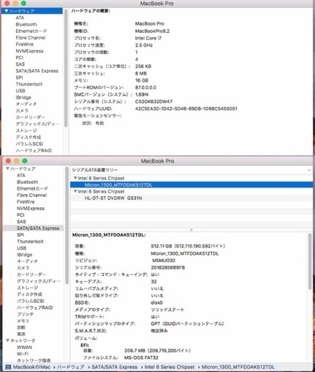Select グラフィックス/ディ… in bottom window sidebar
The width and height of the screenshot is (315, 372).
[39, 281]
